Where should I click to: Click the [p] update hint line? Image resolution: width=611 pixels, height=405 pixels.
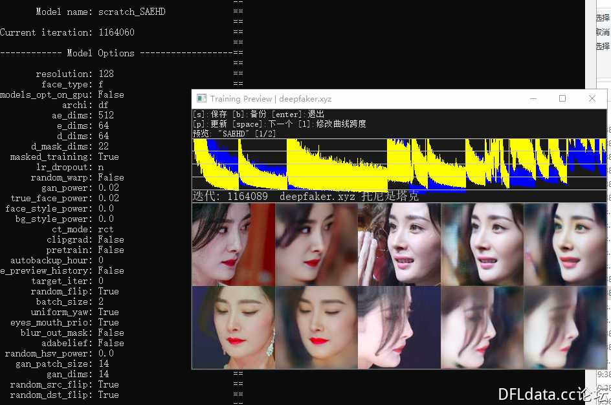[x=278, y=124]
